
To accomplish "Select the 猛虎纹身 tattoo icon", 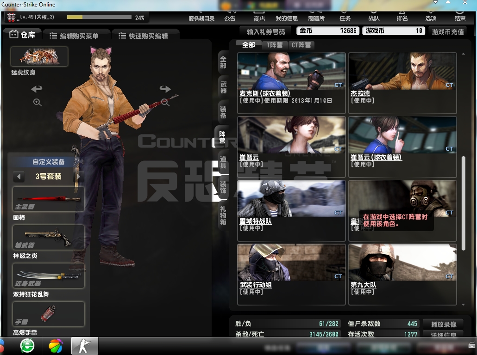I will coord(39,56).
